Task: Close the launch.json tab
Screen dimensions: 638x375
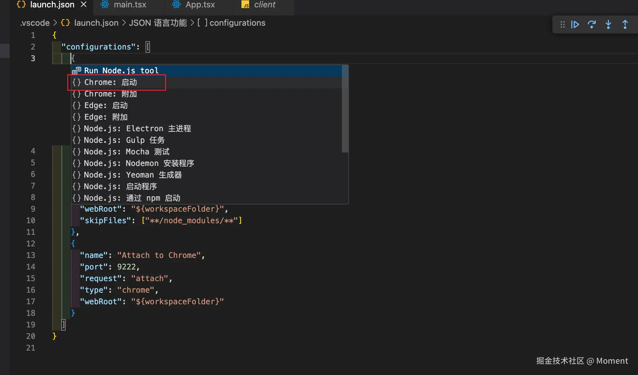Action: [x=83, y=5]
